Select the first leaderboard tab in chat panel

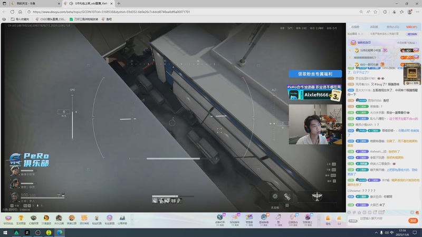click(355, 27)
